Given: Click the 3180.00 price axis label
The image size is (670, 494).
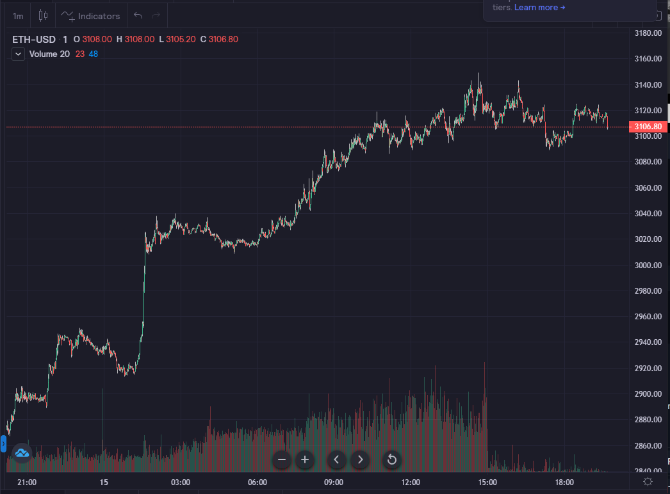Looking at the screenshot, I should click(x=648, y=33).
